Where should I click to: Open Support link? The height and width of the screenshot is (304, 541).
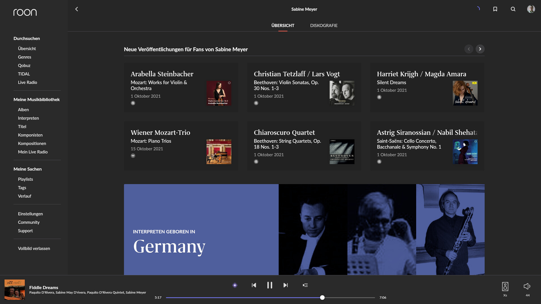coord(25,231)
